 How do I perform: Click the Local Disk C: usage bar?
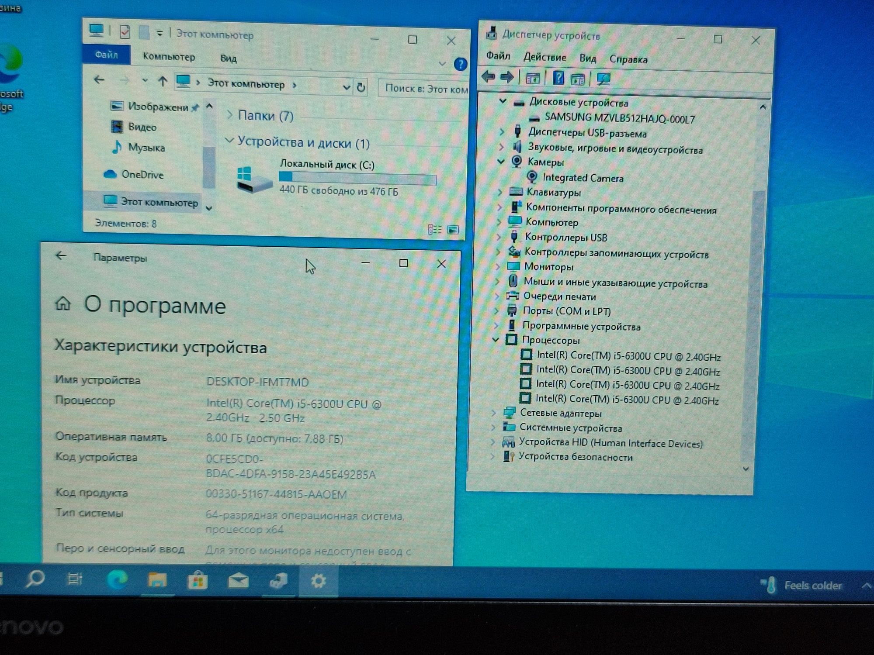357,178
